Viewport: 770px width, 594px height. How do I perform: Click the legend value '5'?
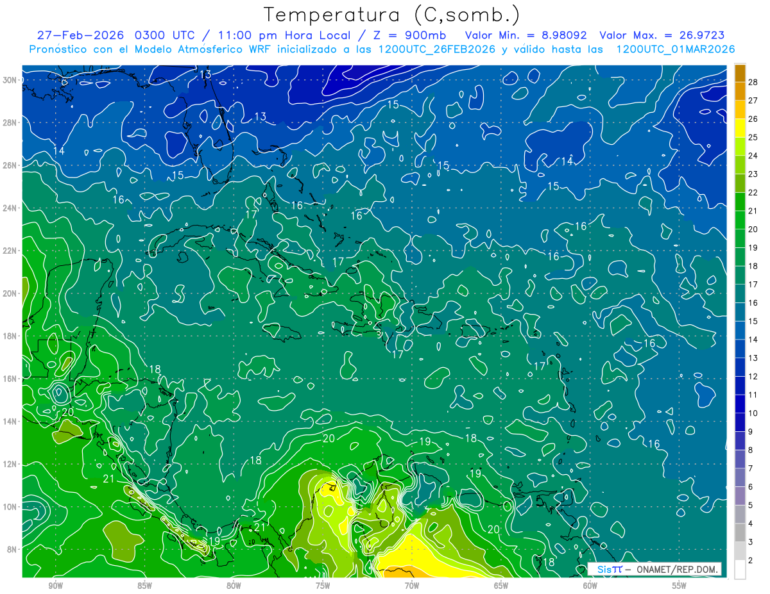751,506
